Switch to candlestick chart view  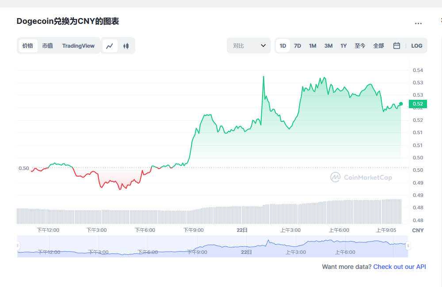point(126,45)
